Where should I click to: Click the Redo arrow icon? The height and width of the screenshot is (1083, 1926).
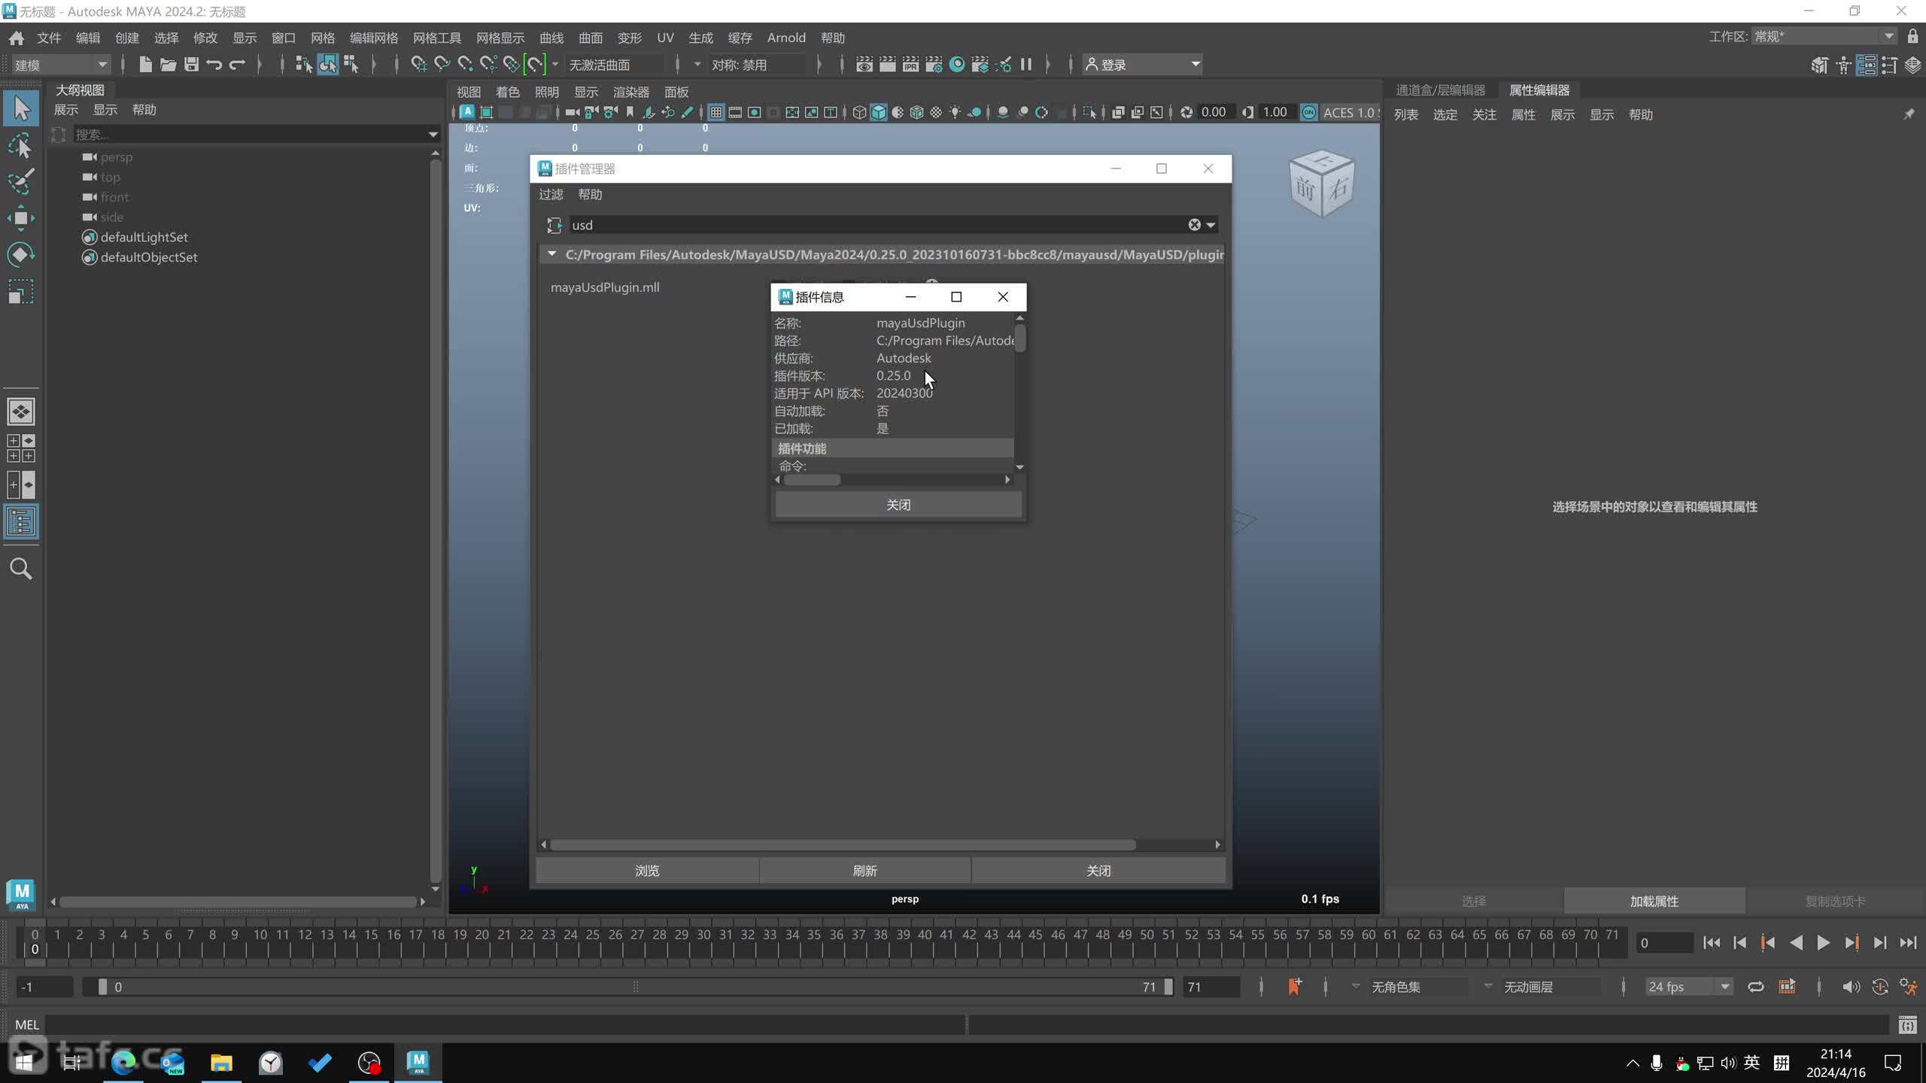click(238, 65)
